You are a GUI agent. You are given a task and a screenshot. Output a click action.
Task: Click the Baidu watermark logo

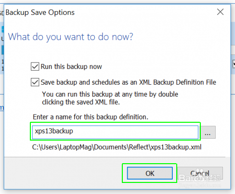point(200,178)
